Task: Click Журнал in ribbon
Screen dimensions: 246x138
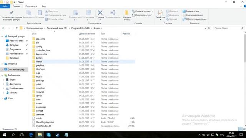Action: click(x=171, y=19)
